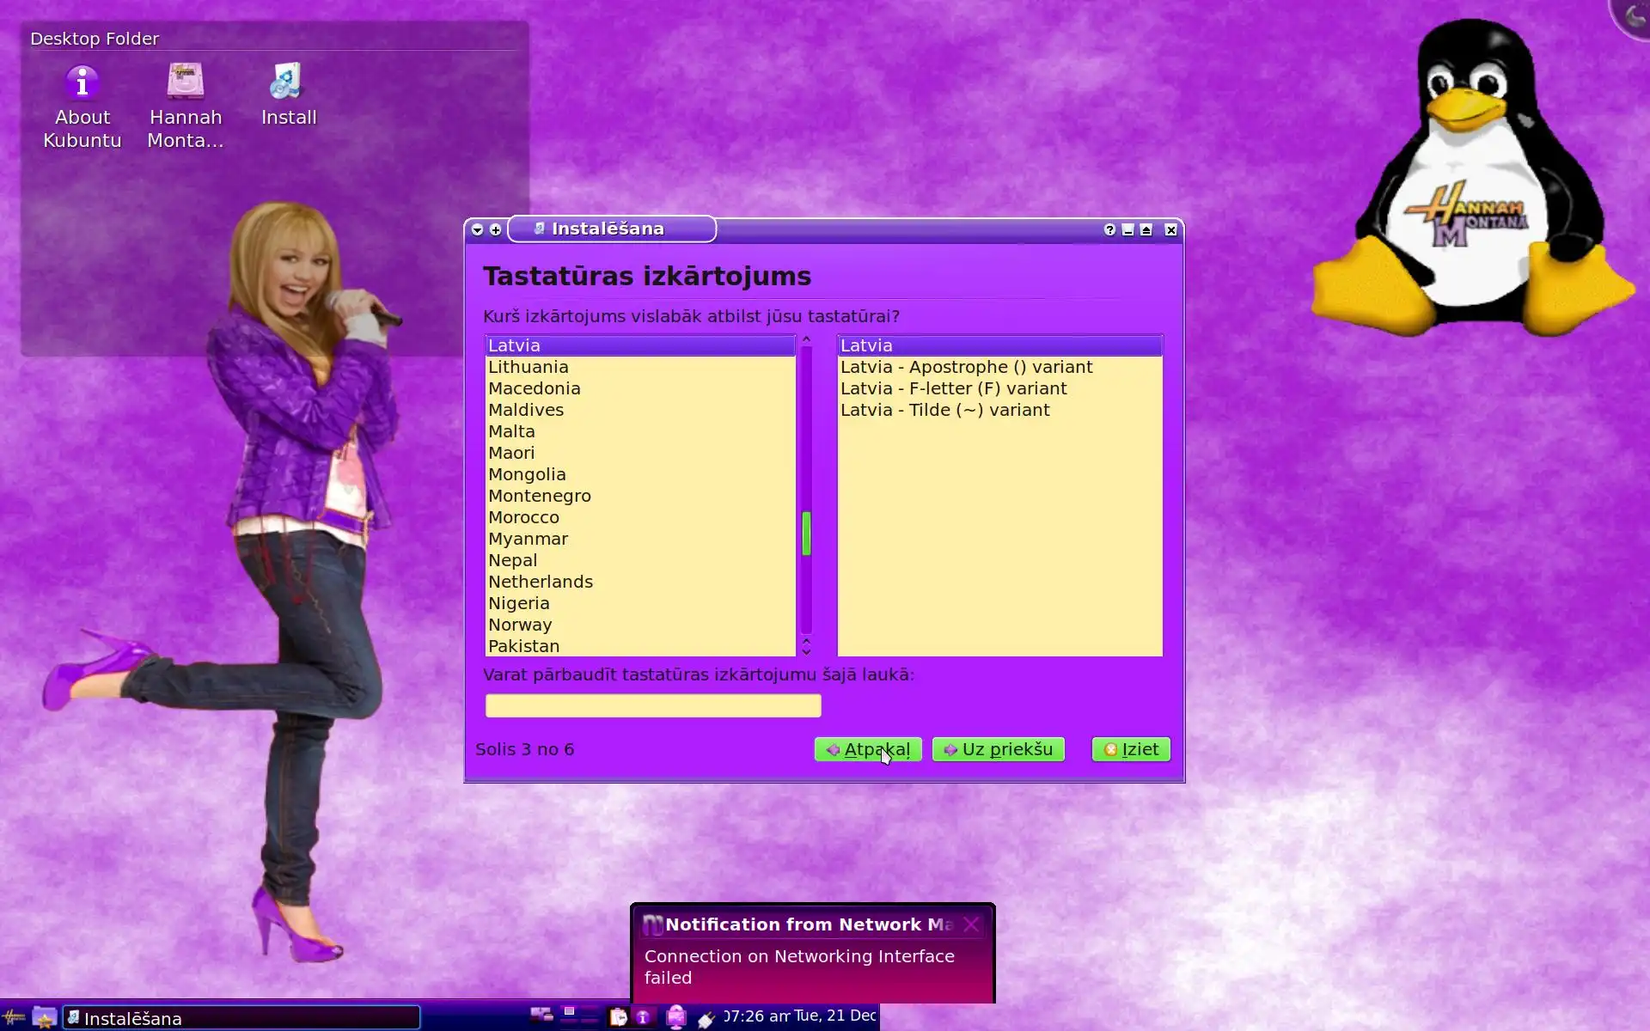Screen dimensions: 1650x1031
Task: Click the help question mark titlebar icon
Action: 1109,229
